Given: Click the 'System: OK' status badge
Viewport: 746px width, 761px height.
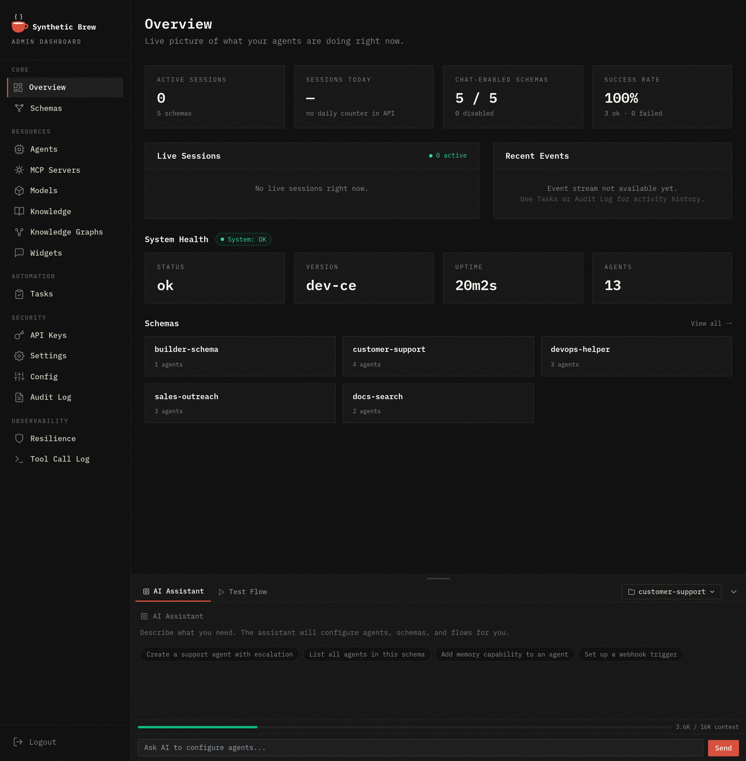Looking at the screenshot, I should pyautogui.click(x=243, y=239).
